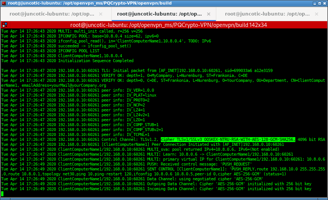Click the 'MULTI: multi_init called' line
Image resolution: width=328 pixels, height=200 pixels.
pos(72,31)
